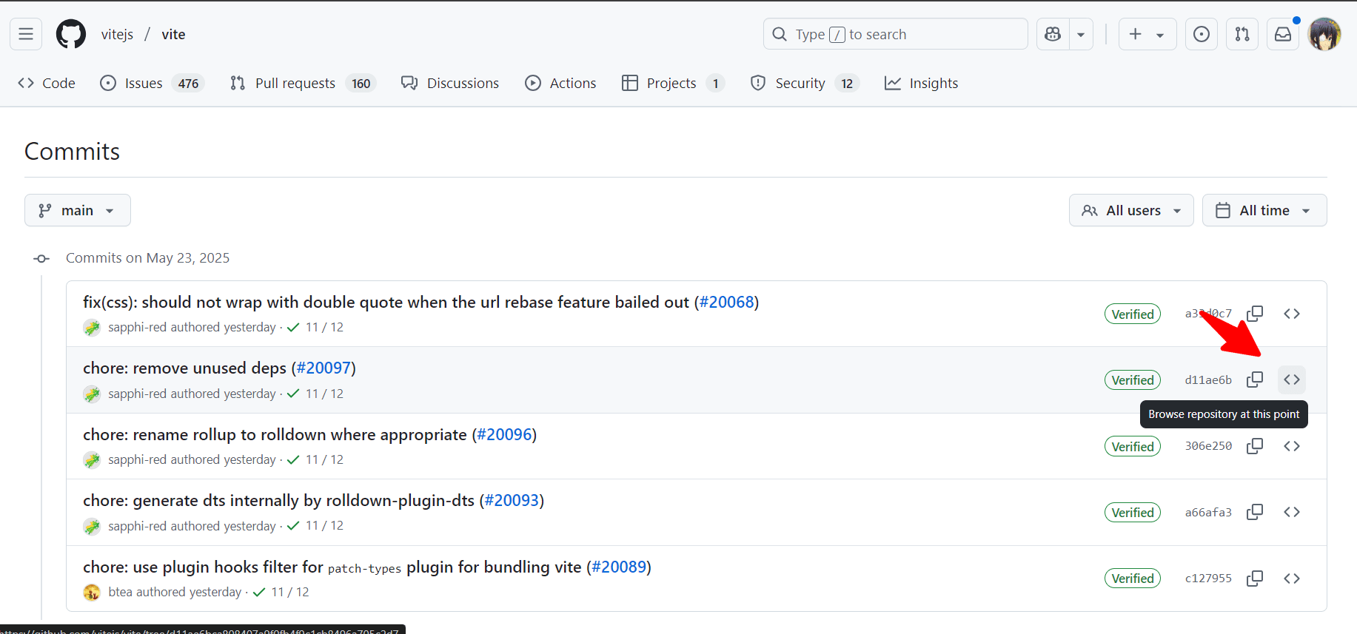The image size is (1357, 634).
Task: Show Verified badge for commit d11ae6b
Action: (1133, 380)
